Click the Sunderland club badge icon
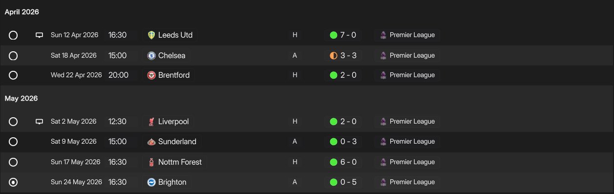The width and height of the screenshot is (614, 194). [151, 142]
